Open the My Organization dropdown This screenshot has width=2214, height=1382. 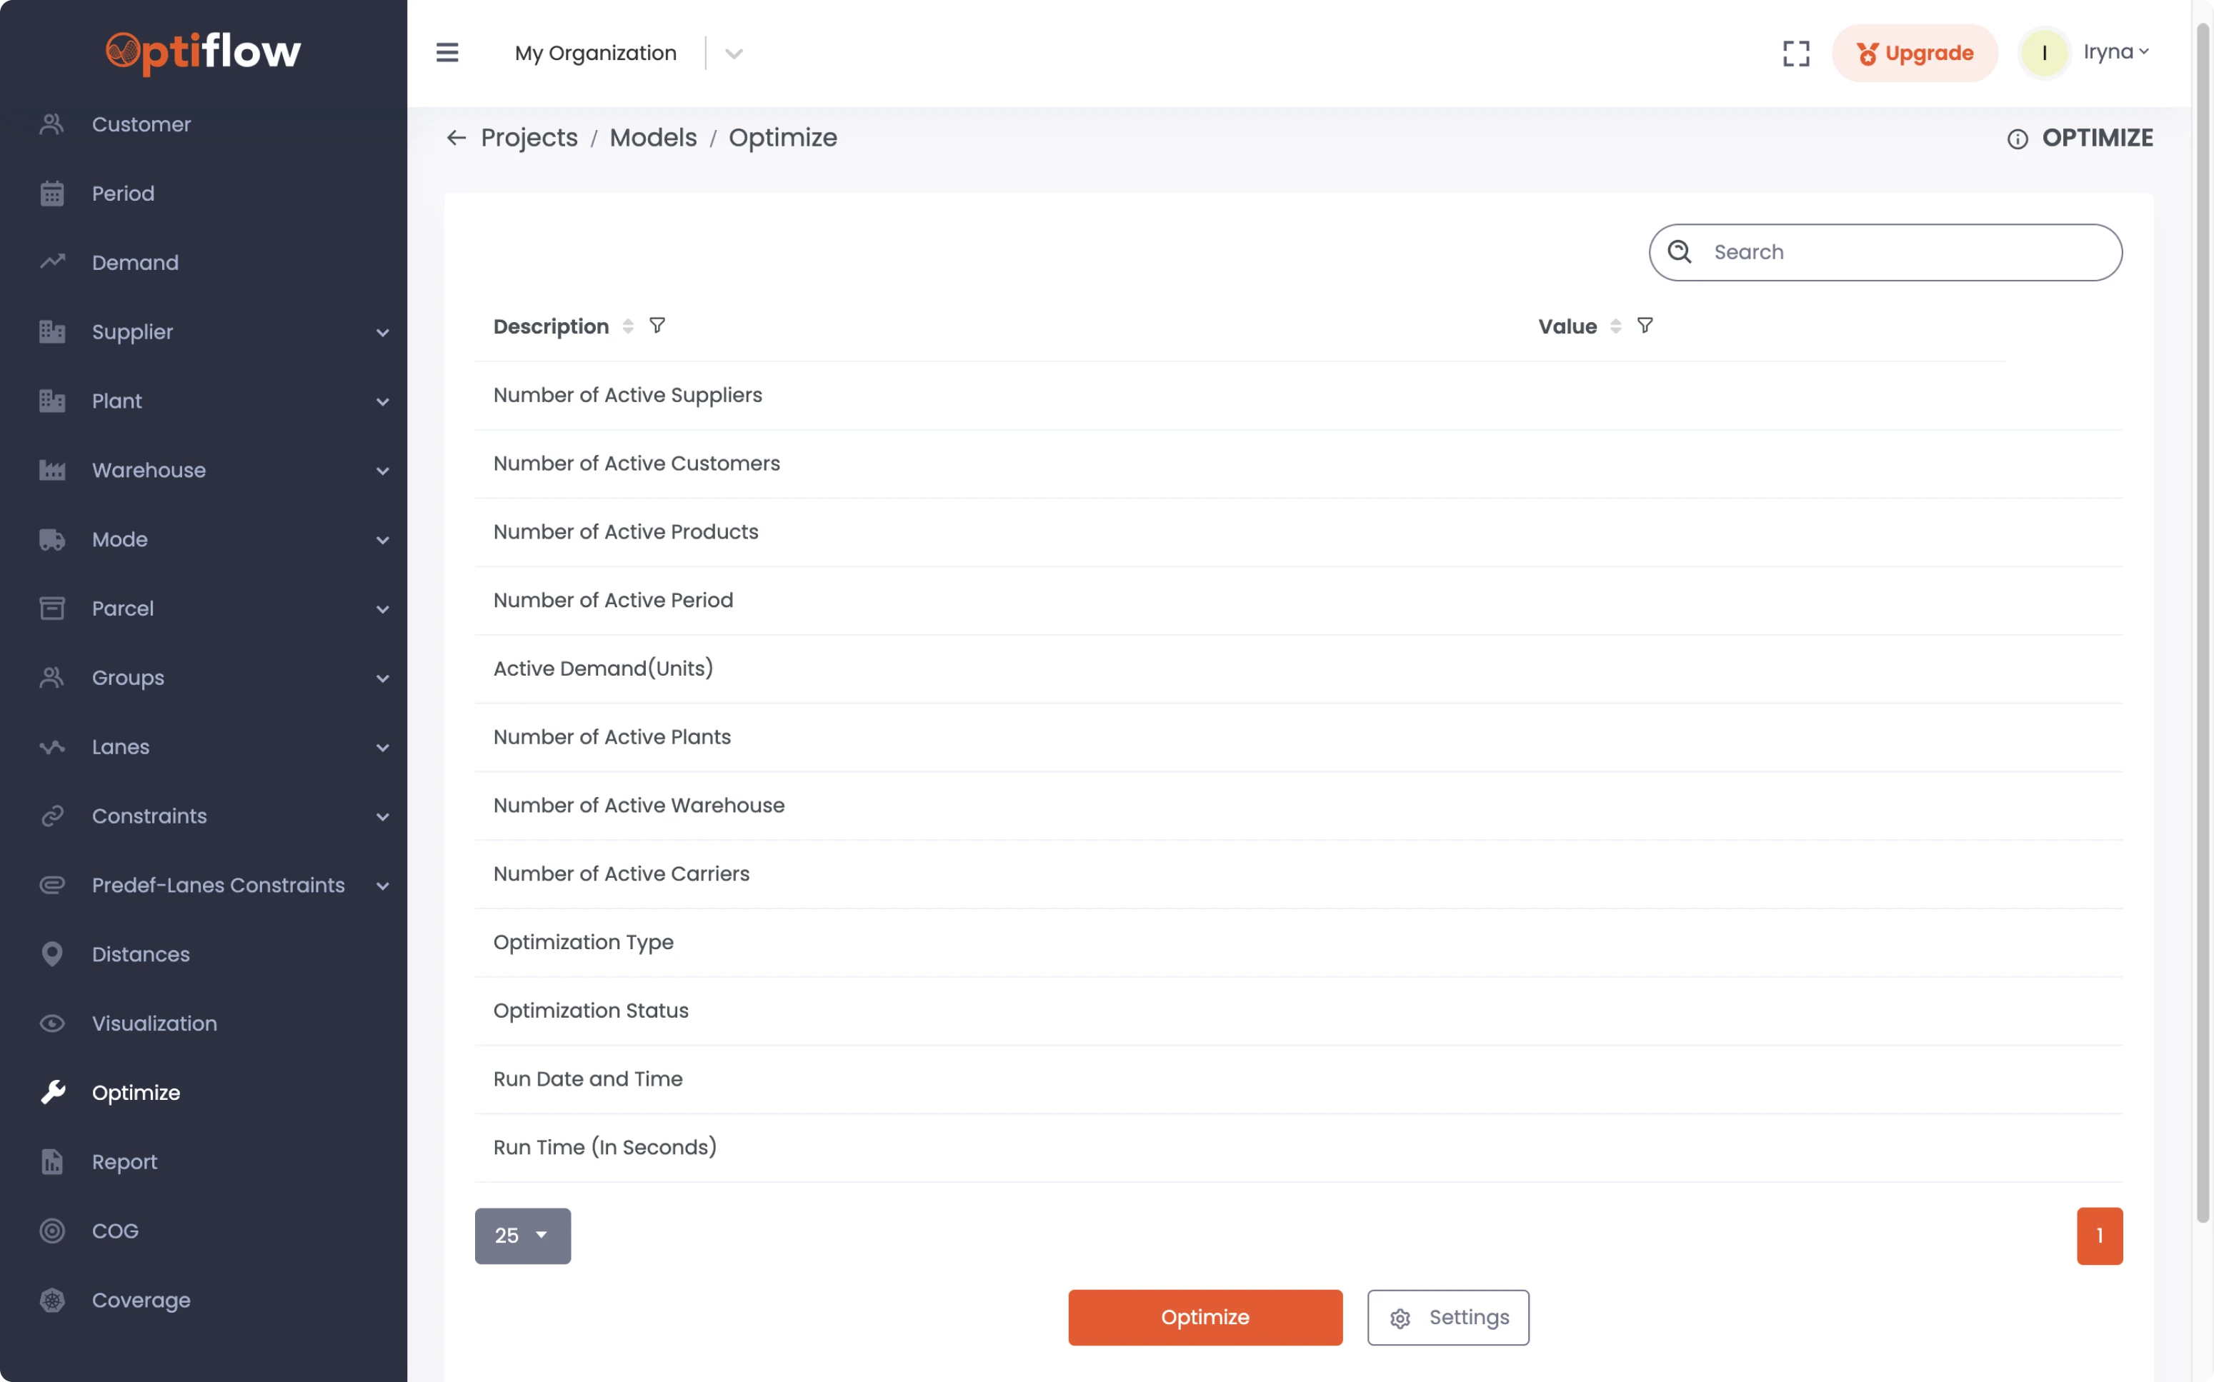click(733, 53)
